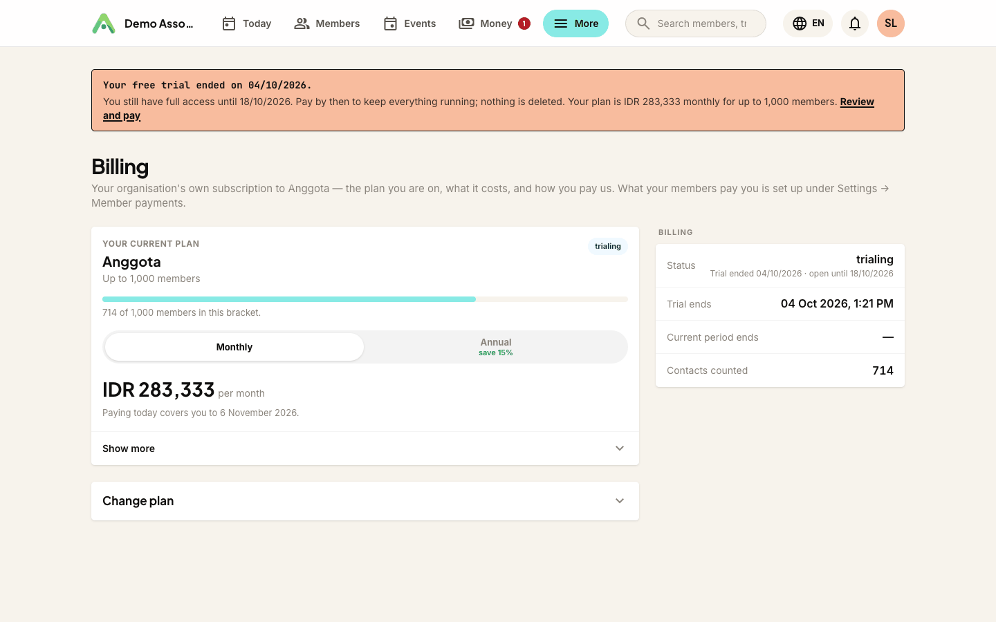Click the member usage progress bar
Image resolution: width=996 pixels, height=622 pixels.
click(365, 299)
